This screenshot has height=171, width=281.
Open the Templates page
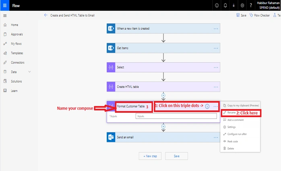pos(17,53)
